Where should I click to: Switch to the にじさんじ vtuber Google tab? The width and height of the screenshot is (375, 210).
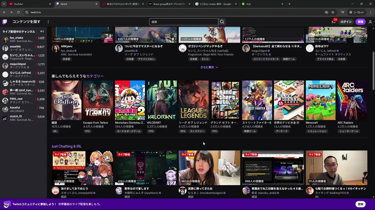click(216, 4)
